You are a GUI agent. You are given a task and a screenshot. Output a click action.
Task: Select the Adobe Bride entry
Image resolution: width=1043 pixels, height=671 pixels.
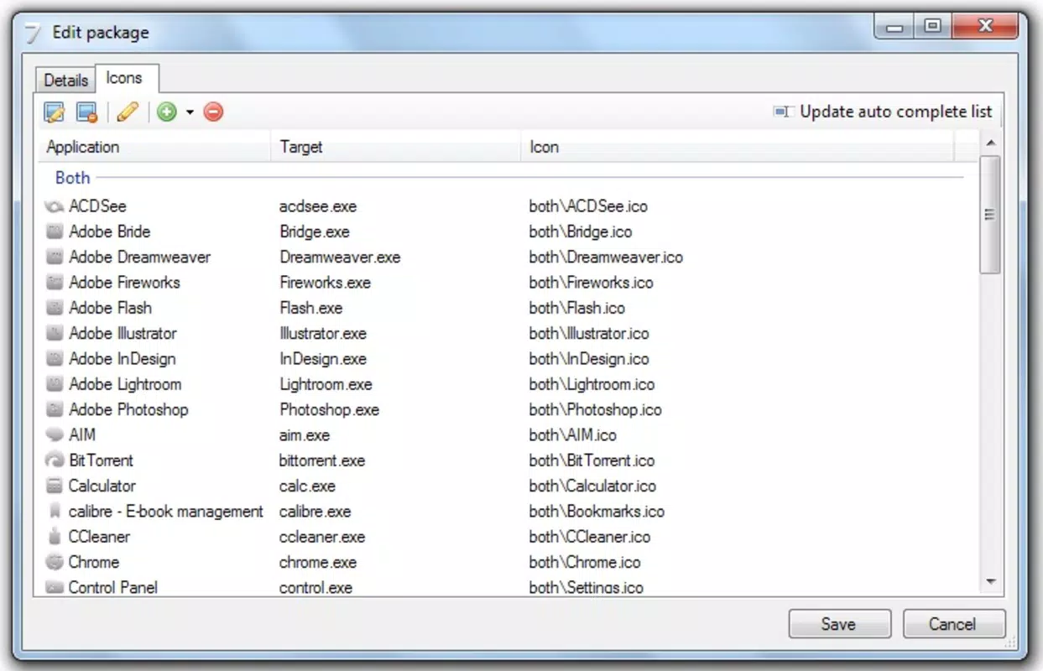[x=110, y=231]
